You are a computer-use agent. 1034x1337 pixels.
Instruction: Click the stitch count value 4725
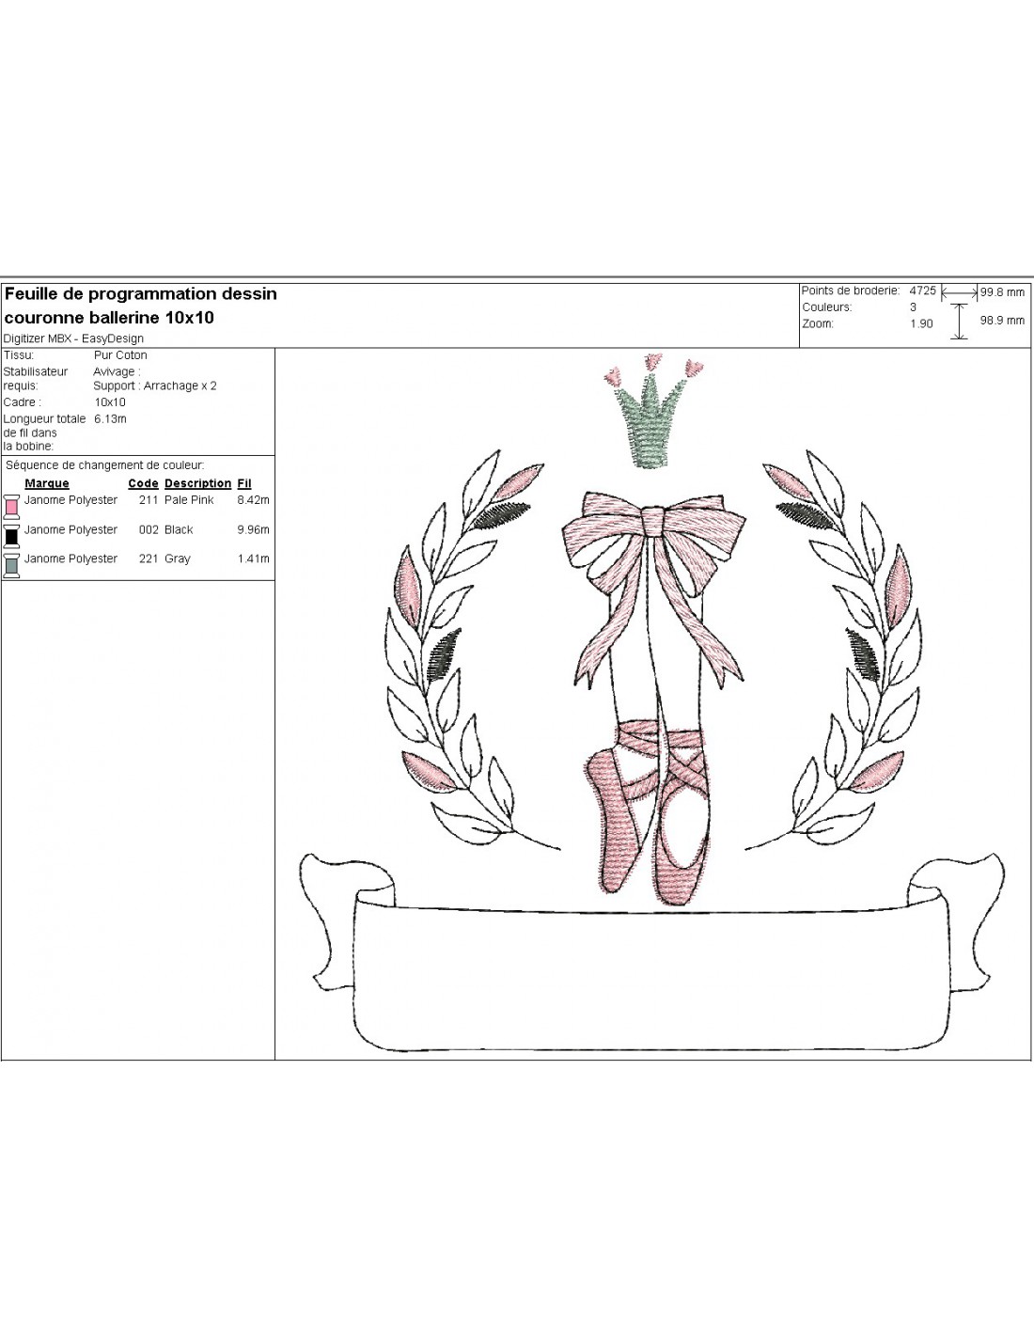pos(922,291)
